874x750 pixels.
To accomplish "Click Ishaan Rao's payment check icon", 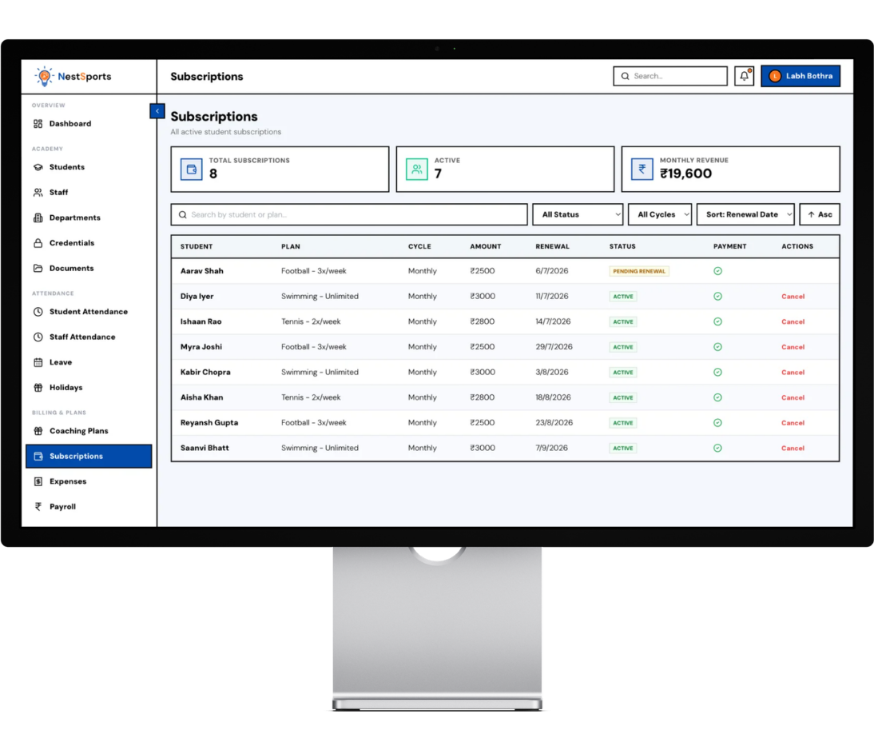I will pyautogui.click(x=718, y=321).
